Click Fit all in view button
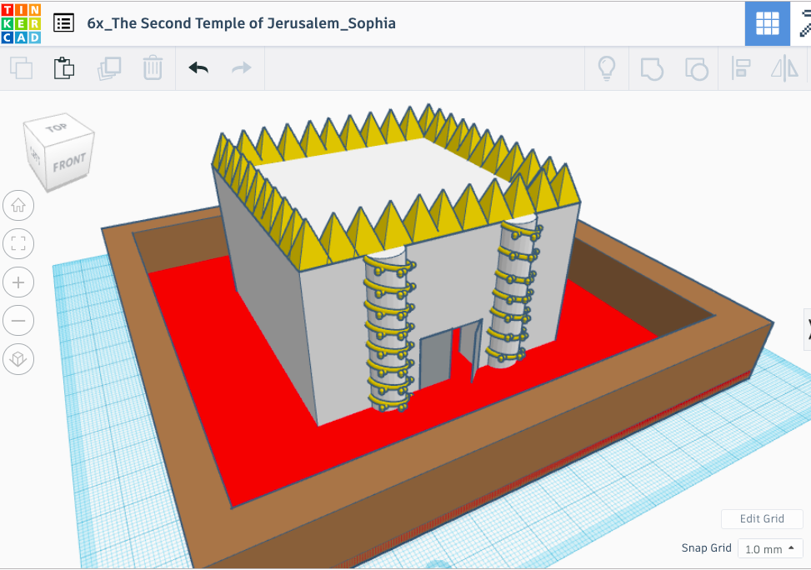 [18, 243]
